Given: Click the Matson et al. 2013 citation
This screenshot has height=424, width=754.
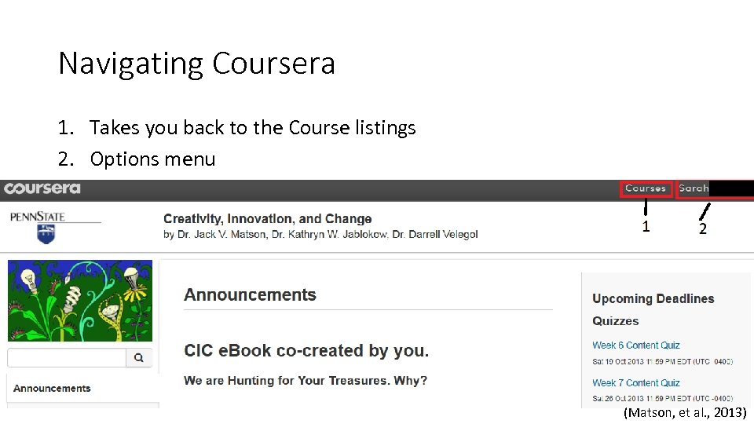Looking at the screenshot, I should pyautogui.click(x=685, y=413).
